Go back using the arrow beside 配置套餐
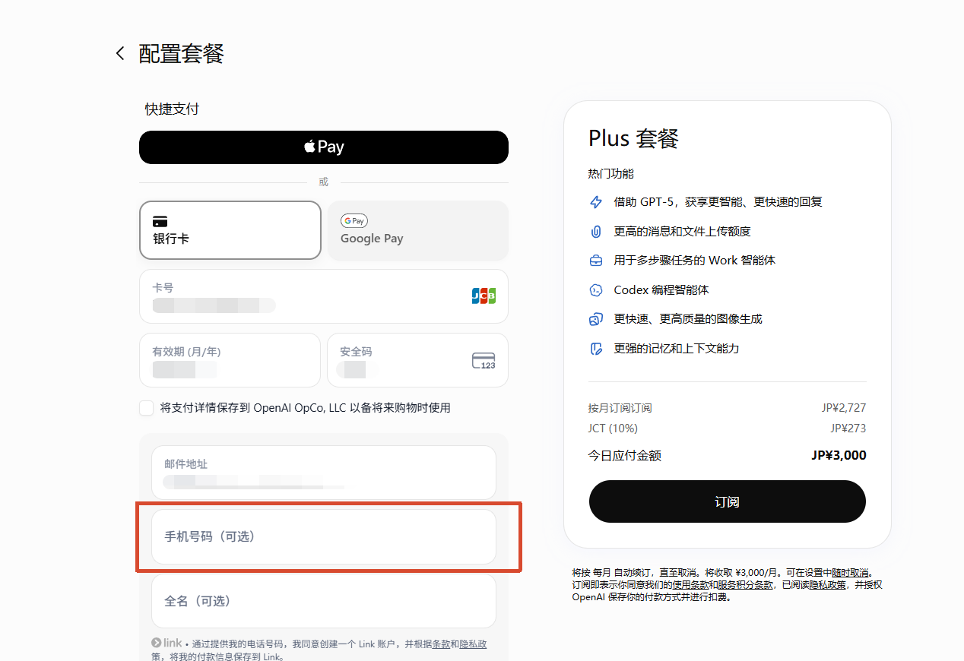 point(119,53)
